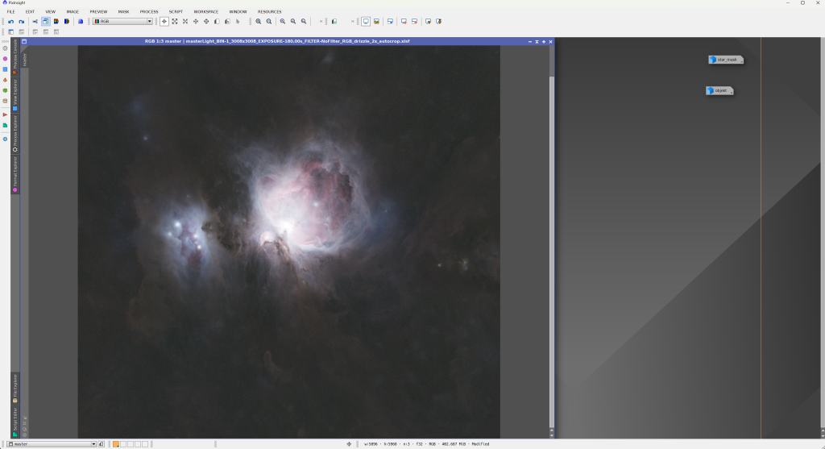Click the Redo arrow in the toolbar
Image resolution: width=825 pixels, height=449 pixels.
(21, 22)
